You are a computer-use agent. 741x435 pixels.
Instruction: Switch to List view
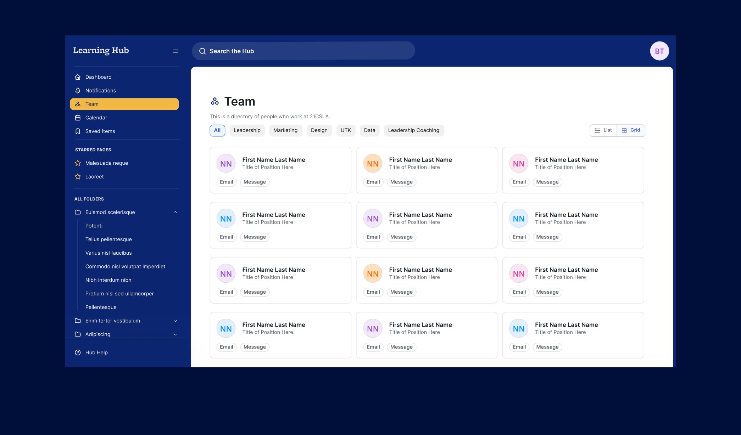pos(603,130)
